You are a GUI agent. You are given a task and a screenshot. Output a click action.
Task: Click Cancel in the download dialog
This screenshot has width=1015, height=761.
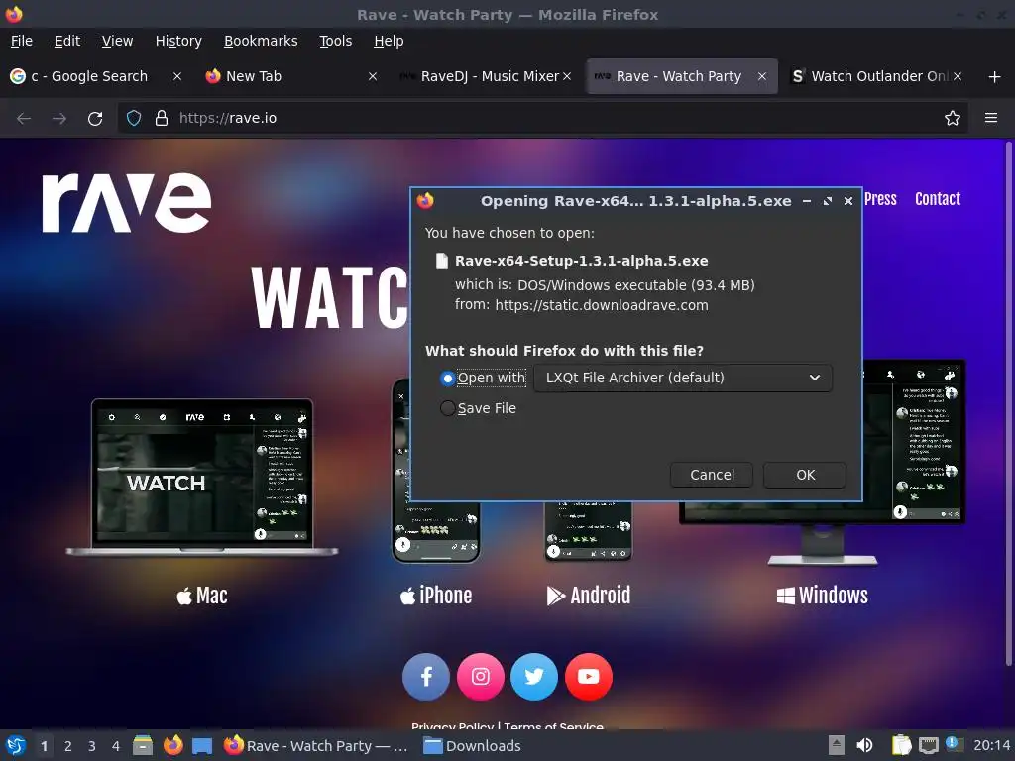pyautogui.click(x=712, y=475)
